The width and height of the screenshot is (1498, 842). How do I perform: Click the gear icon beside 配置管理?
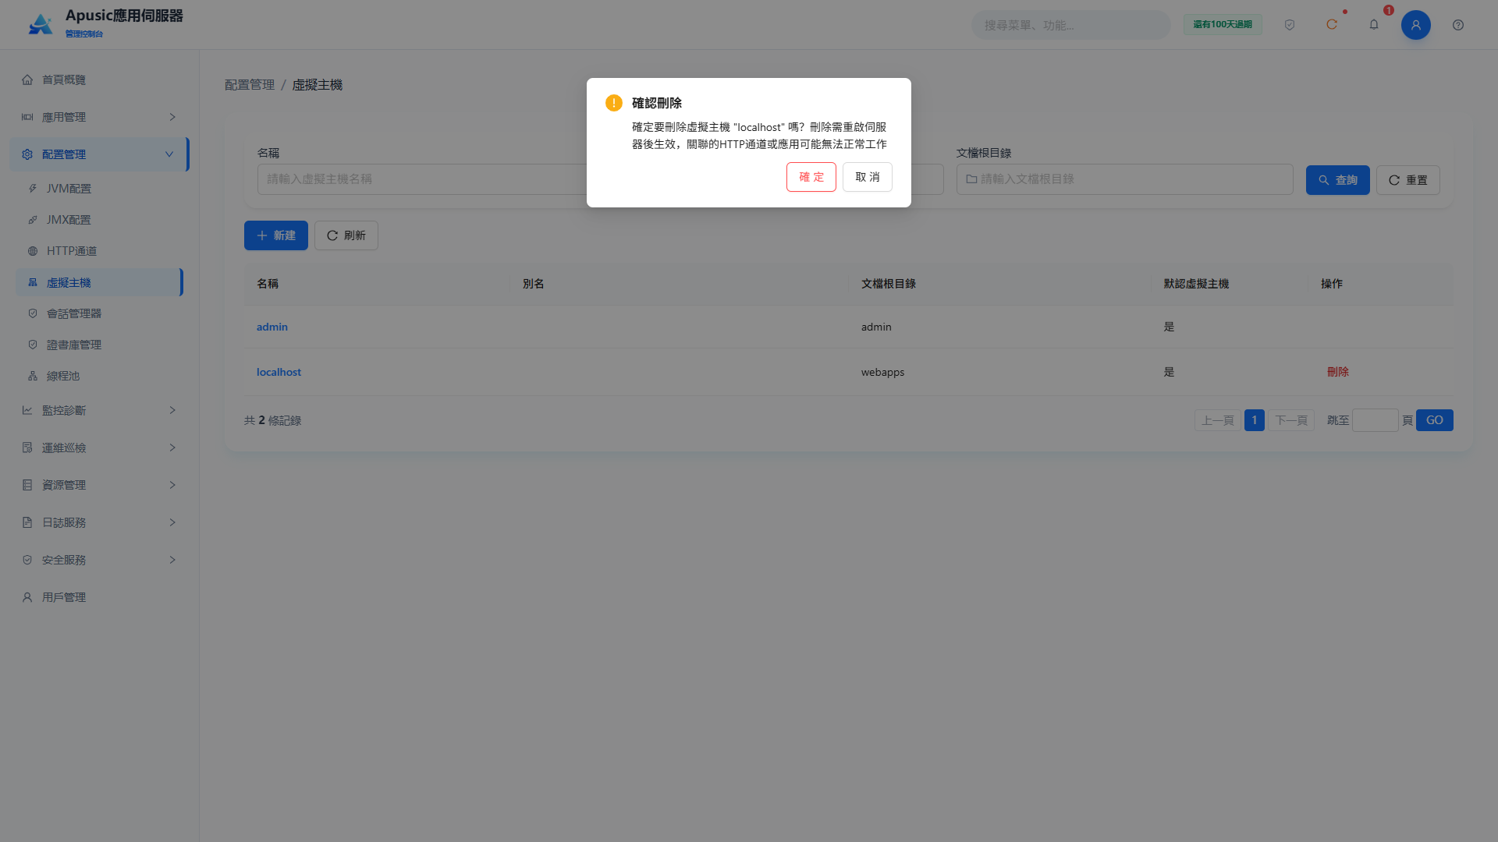coord(27,154)
